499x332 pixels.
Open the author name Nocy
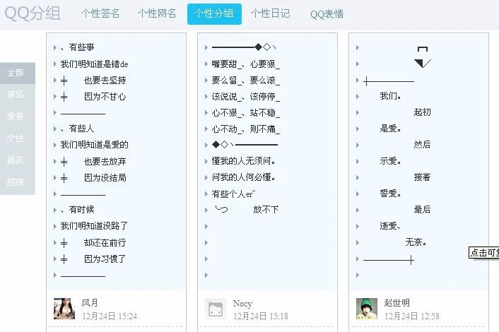[x=242, y=303]
